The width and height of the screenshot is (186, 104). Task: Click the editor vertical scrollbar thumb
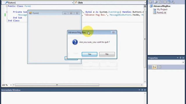(145, 39)
